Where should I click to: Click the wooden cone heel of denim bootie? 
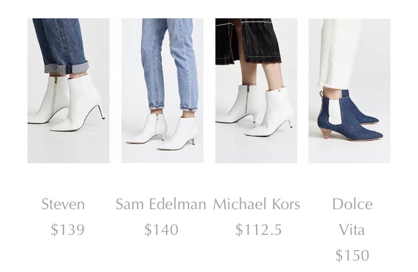coord(329,133)
